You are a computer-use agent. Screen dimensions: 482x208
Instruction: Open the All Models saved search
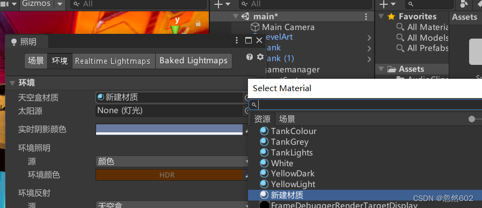(x=427, y=38)
